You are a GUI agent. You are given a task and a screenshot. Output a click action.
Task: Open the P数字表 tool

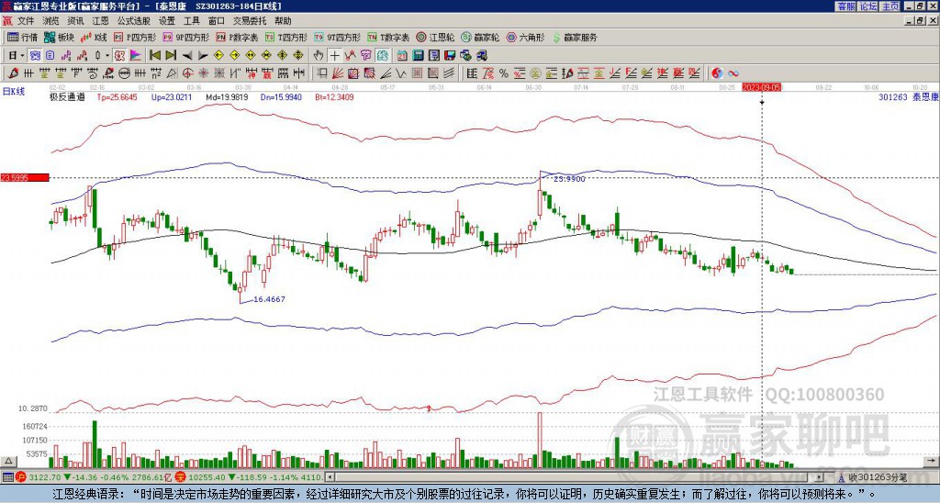pos(238,37)
